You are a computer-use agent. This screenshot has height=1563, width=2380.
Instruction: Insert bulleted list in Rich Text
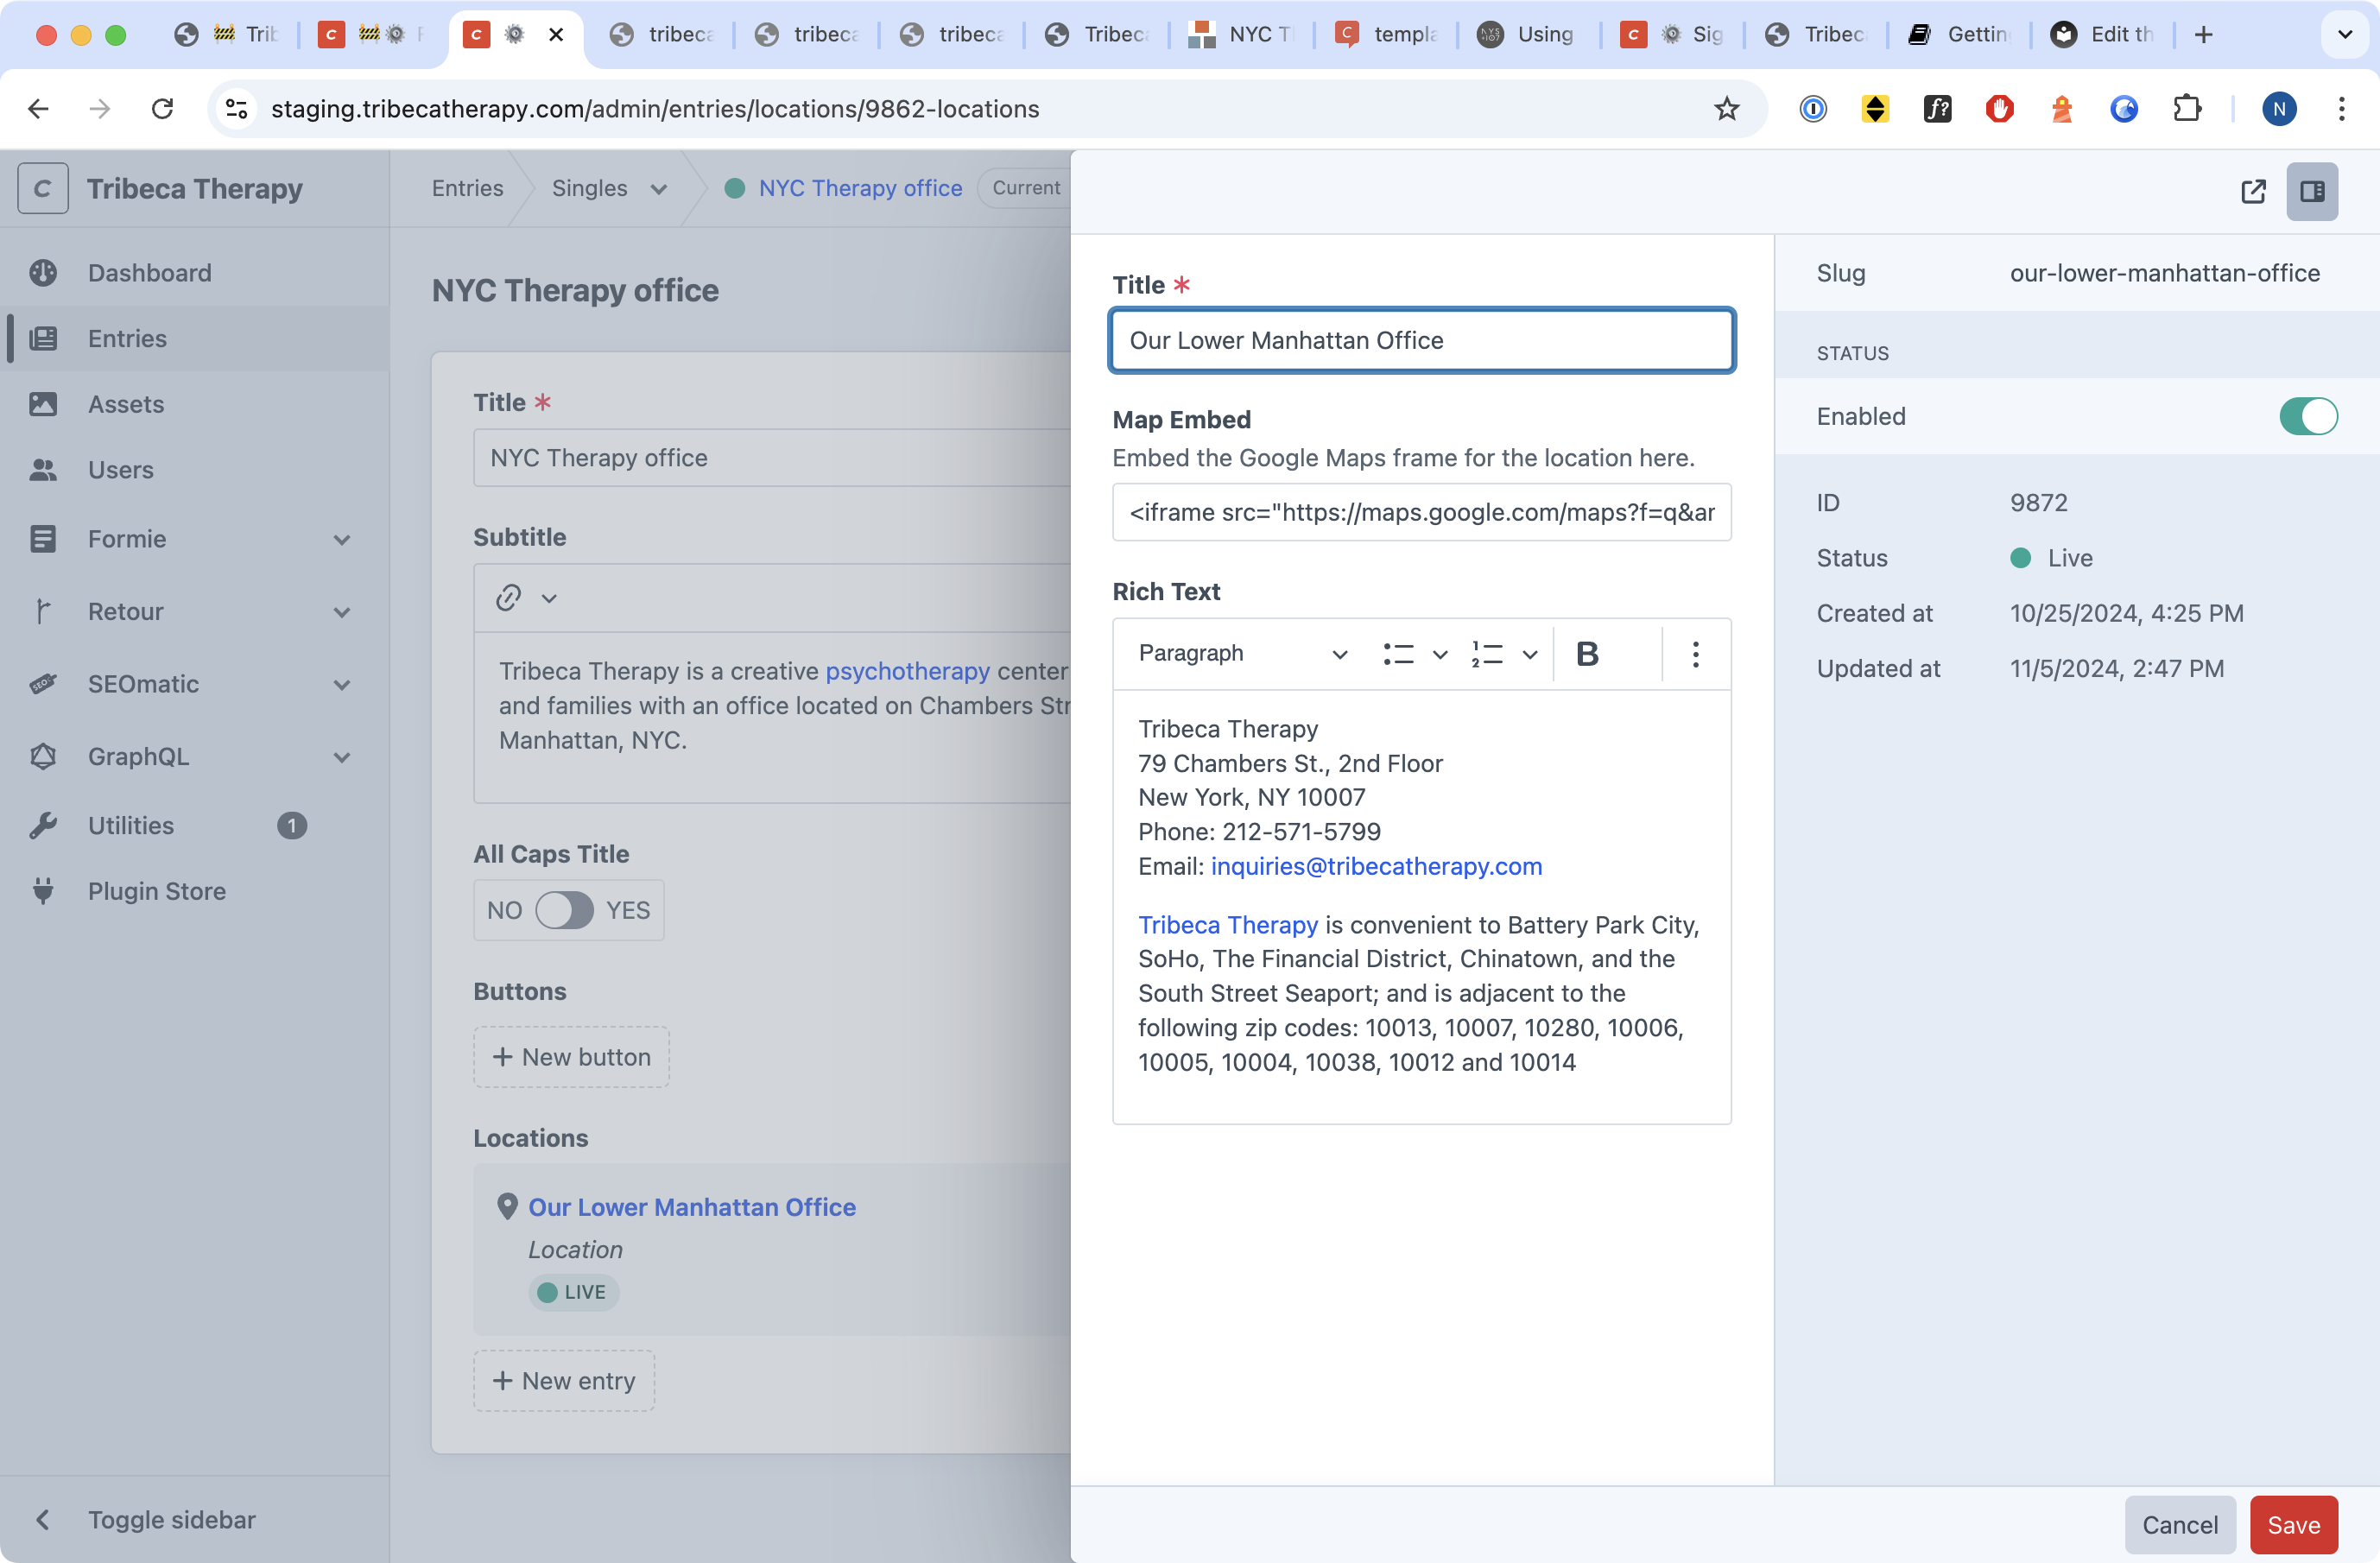pos(1398,654)
